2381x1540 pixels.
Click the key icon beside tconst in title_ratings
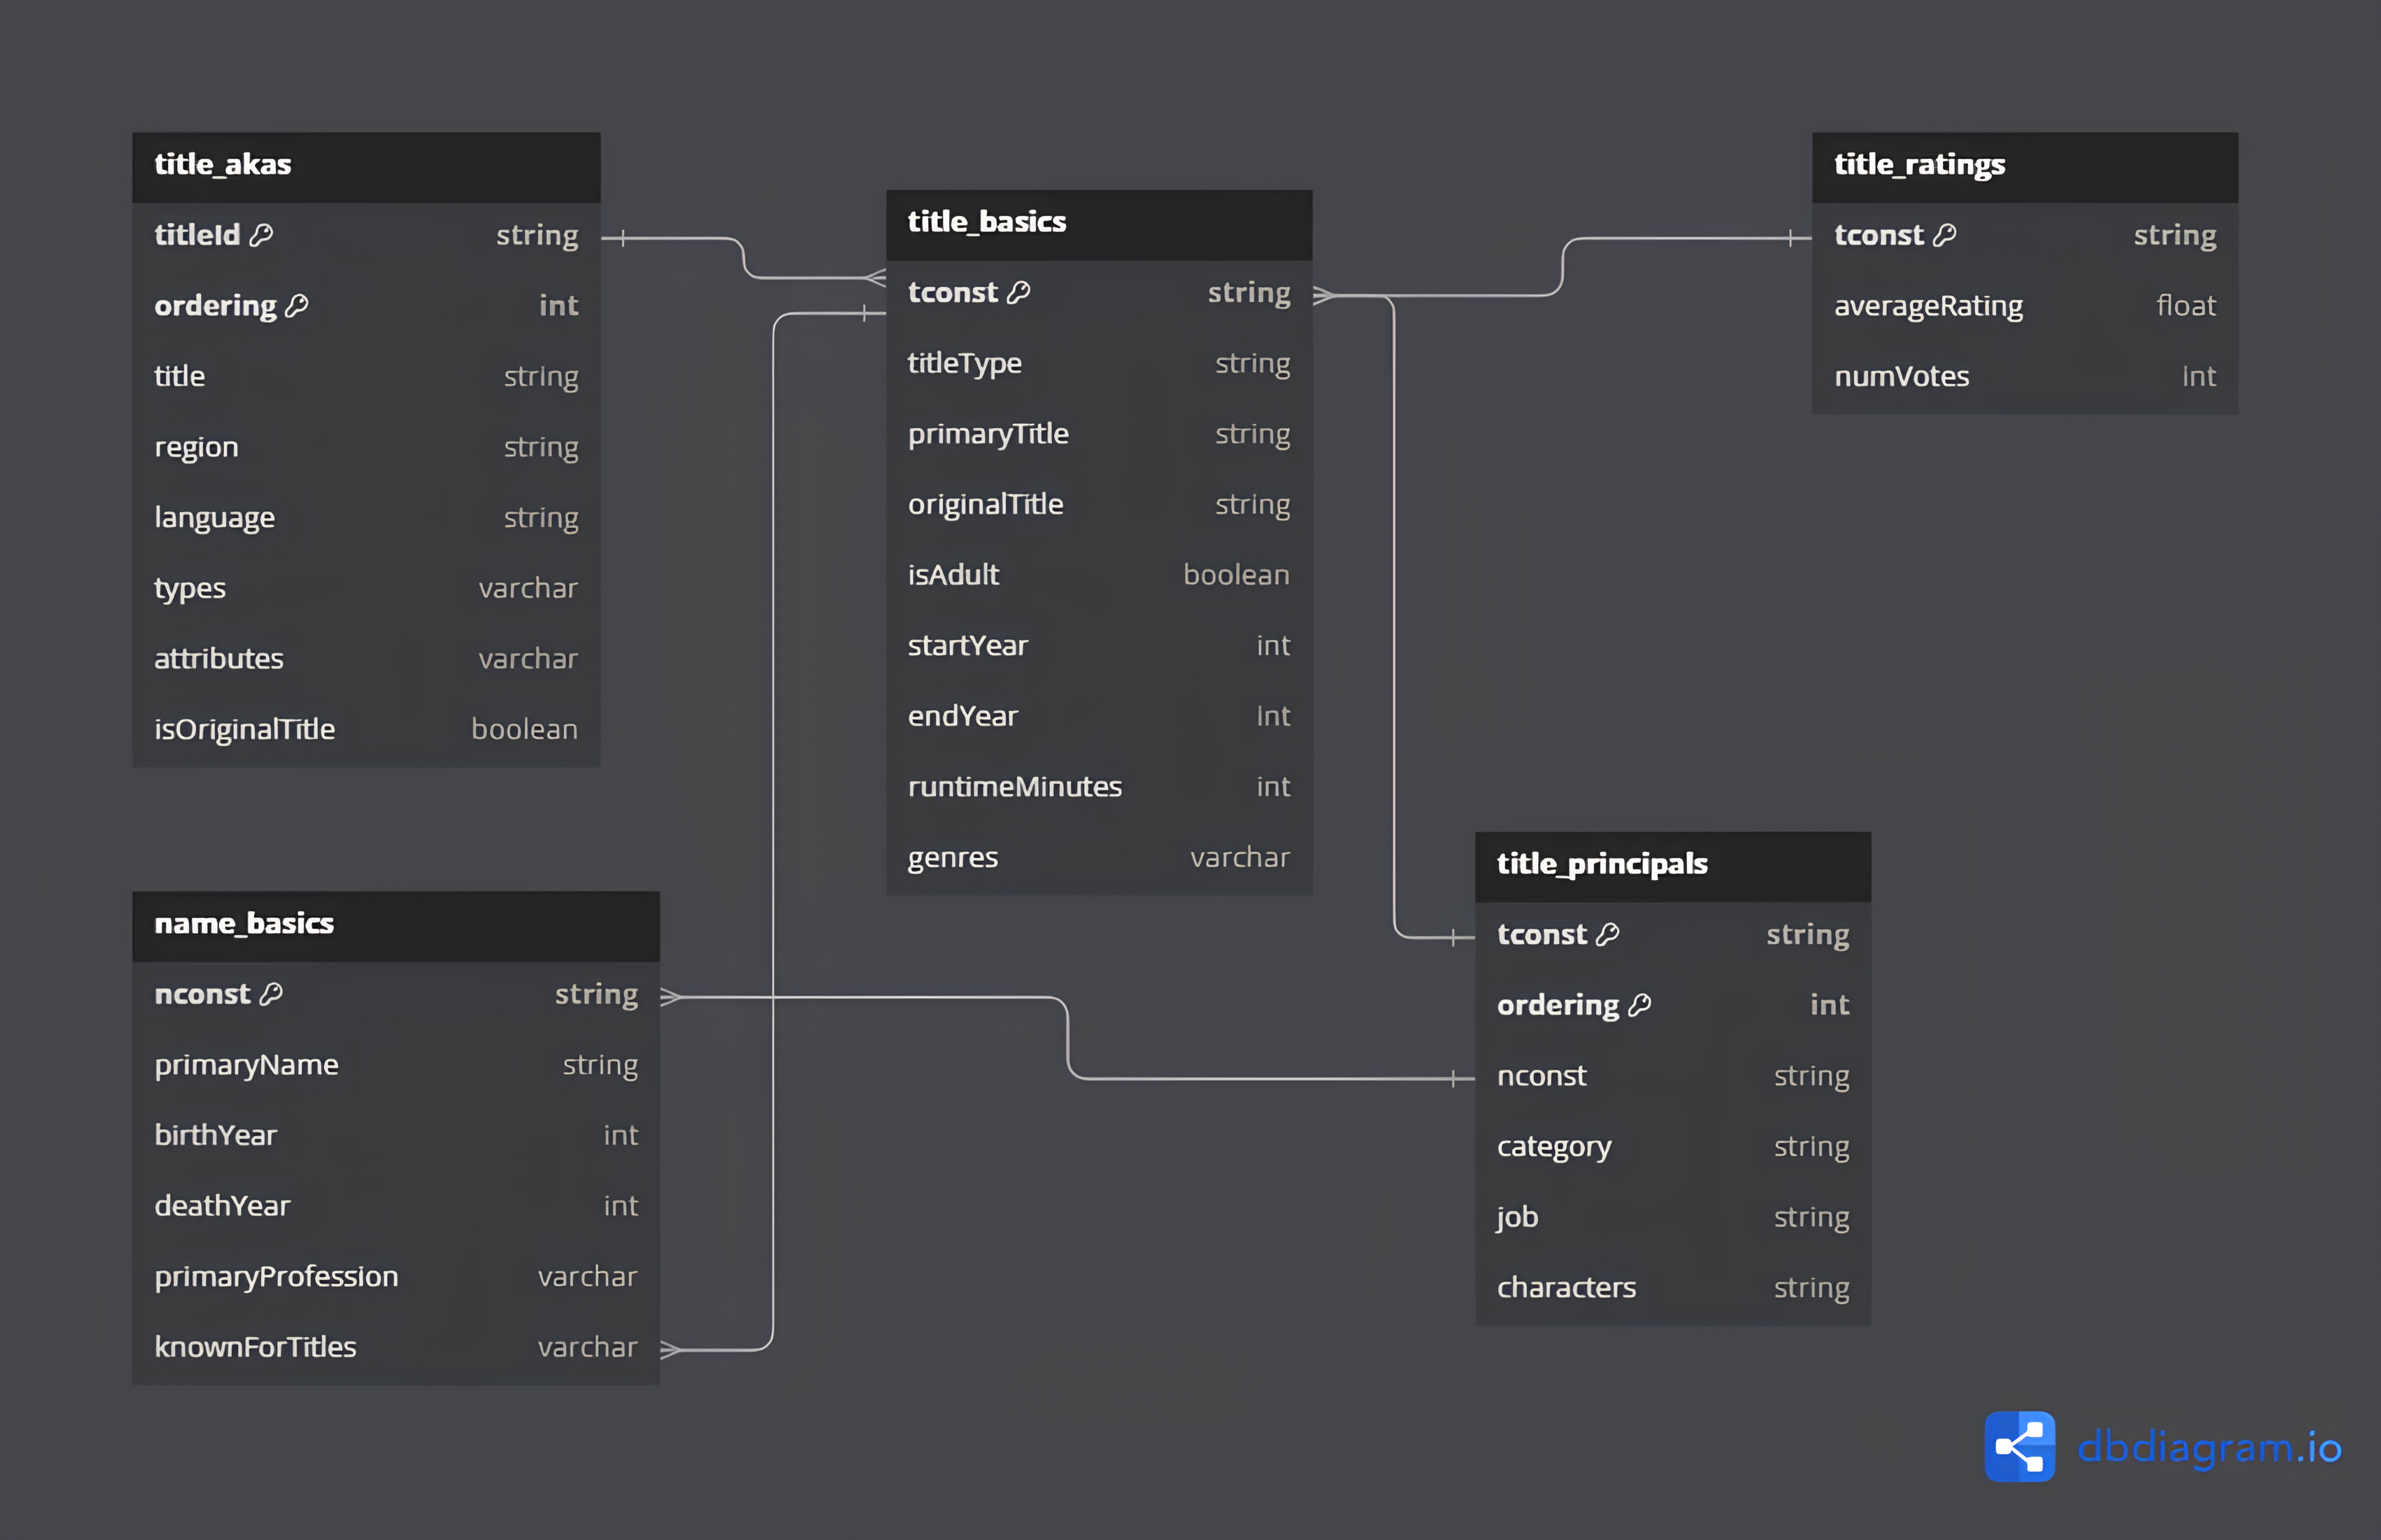1945,235
